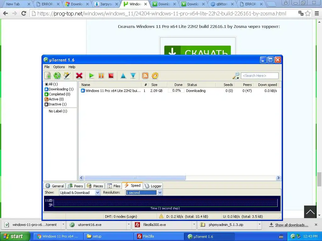Click the red Stop torrent icon
Image resolution: width=322 pixels, height=241 pixels.
(x=111, y=76)
